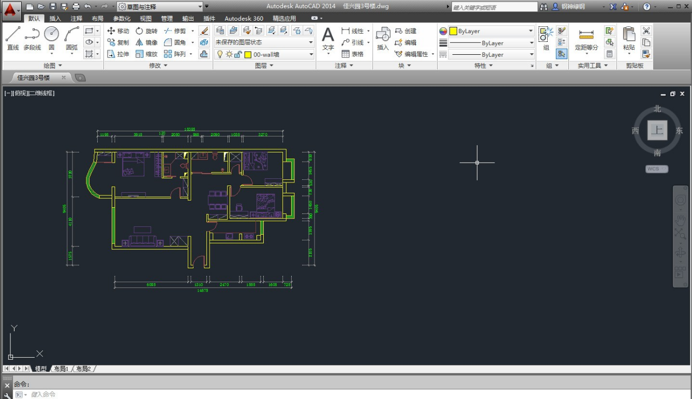This screenshot has height=399, width=692.
Task: Click the Pan hand icon in navigation bar
Action: (x=680, y=220)
